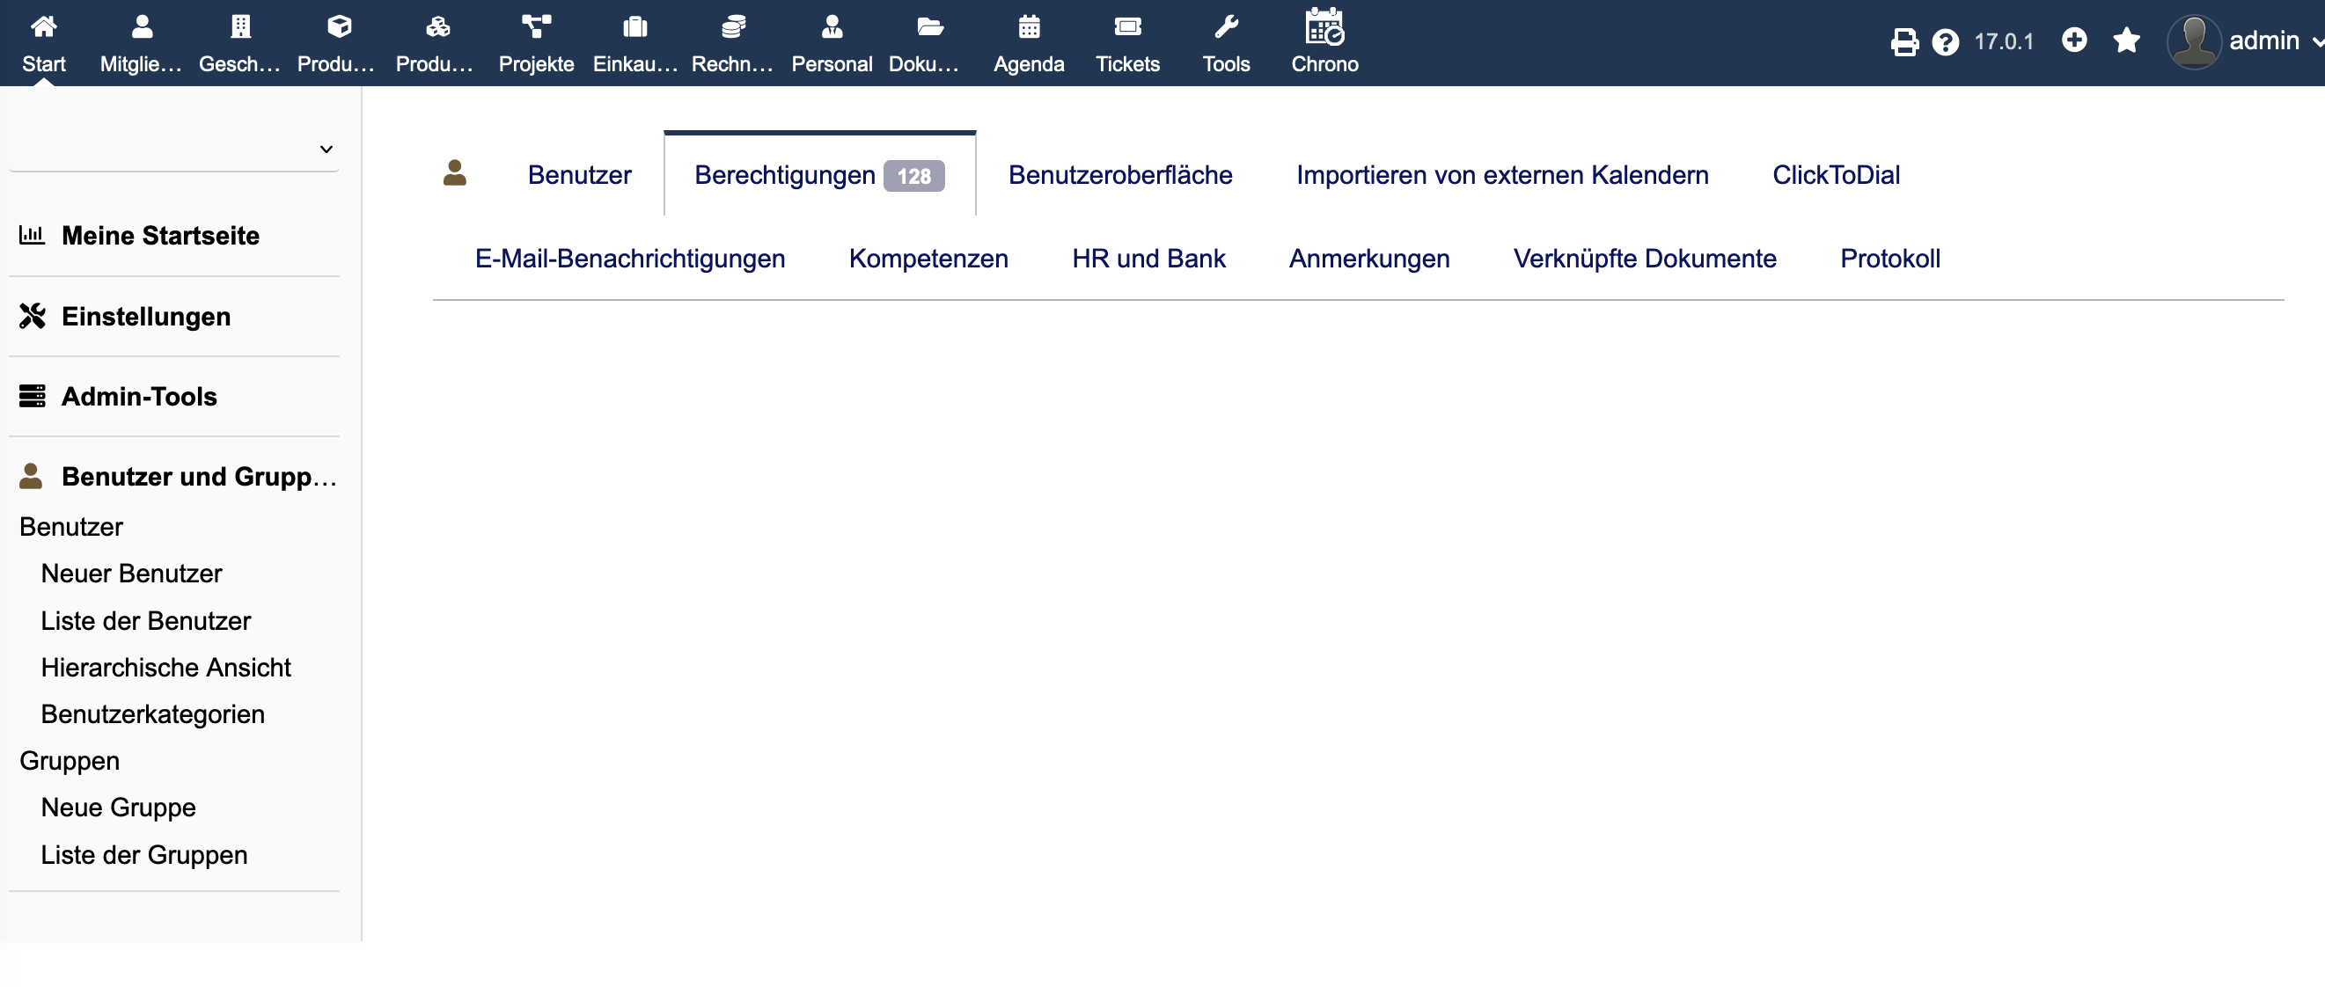This screenshot has height=987, width=2325.
Task: Click the 128 permissions count badge
Action: point(913,176)
